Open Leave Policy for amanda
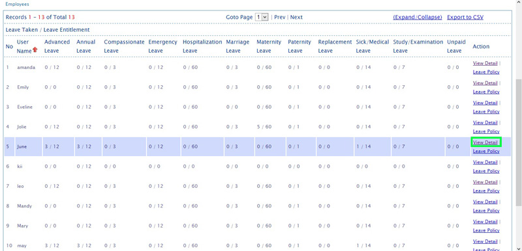The width and height of the screenshot is (522, 251). pos(486,72)
